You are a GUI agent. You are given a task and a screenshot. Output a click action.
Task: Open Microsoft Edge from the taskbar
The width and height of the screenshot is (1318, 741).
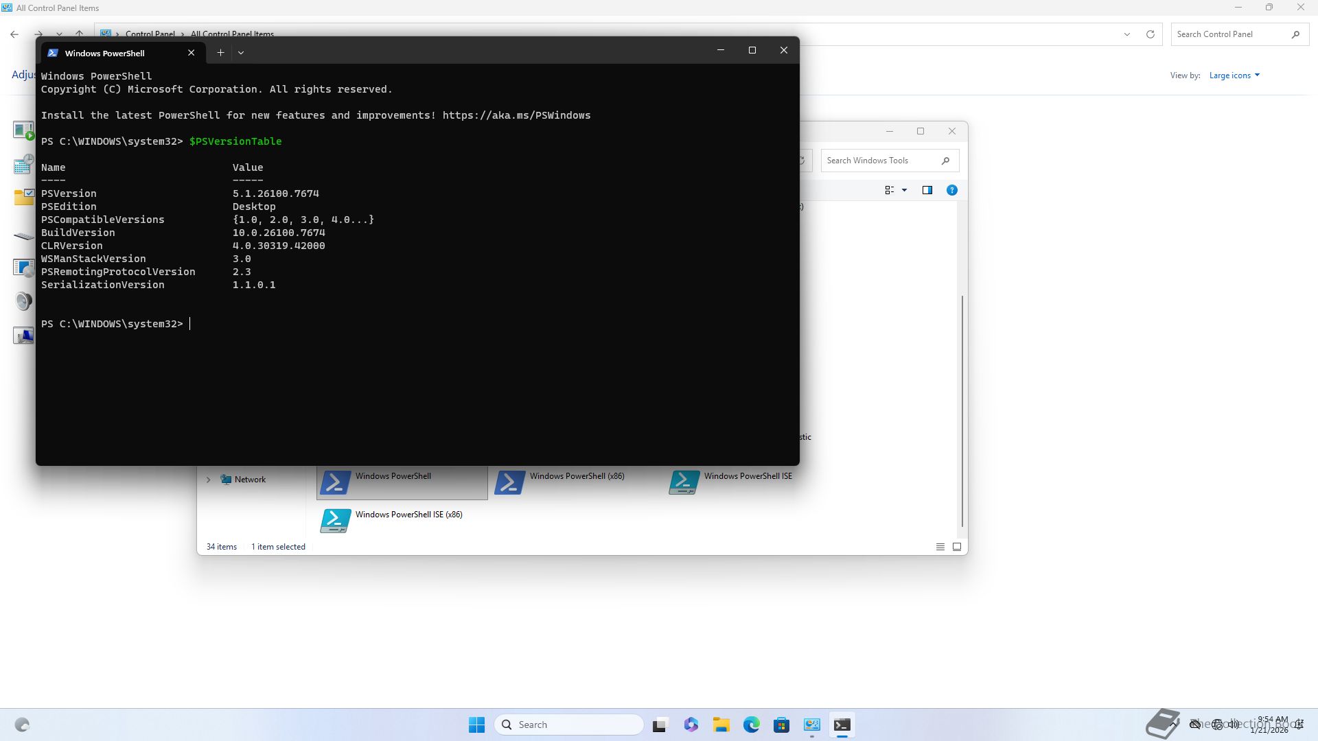click(x=752, y=725)
